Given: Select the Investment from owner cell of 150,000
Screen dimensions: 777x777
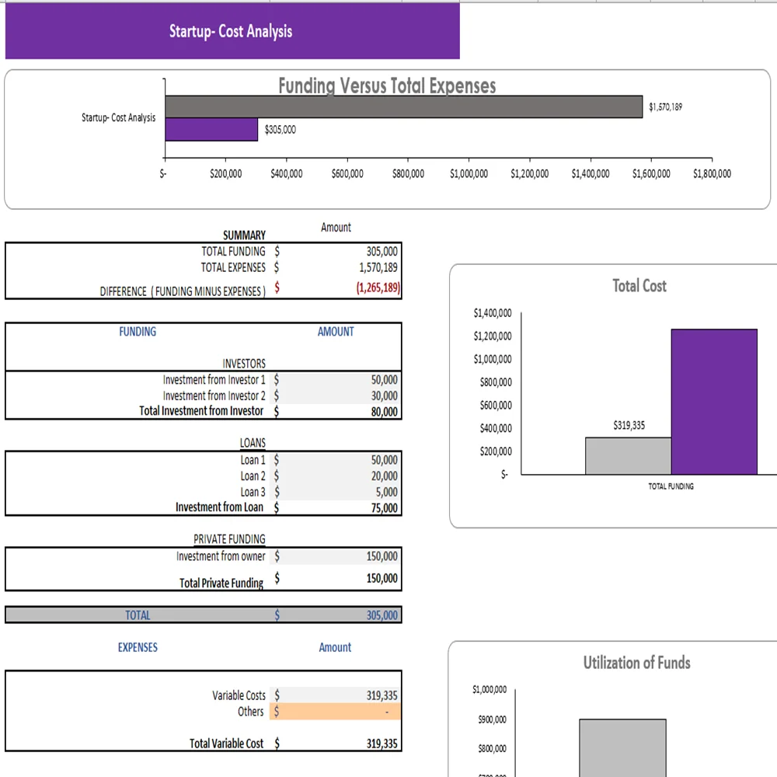Looking at the screenshot, I should click(x=365, y=556).
